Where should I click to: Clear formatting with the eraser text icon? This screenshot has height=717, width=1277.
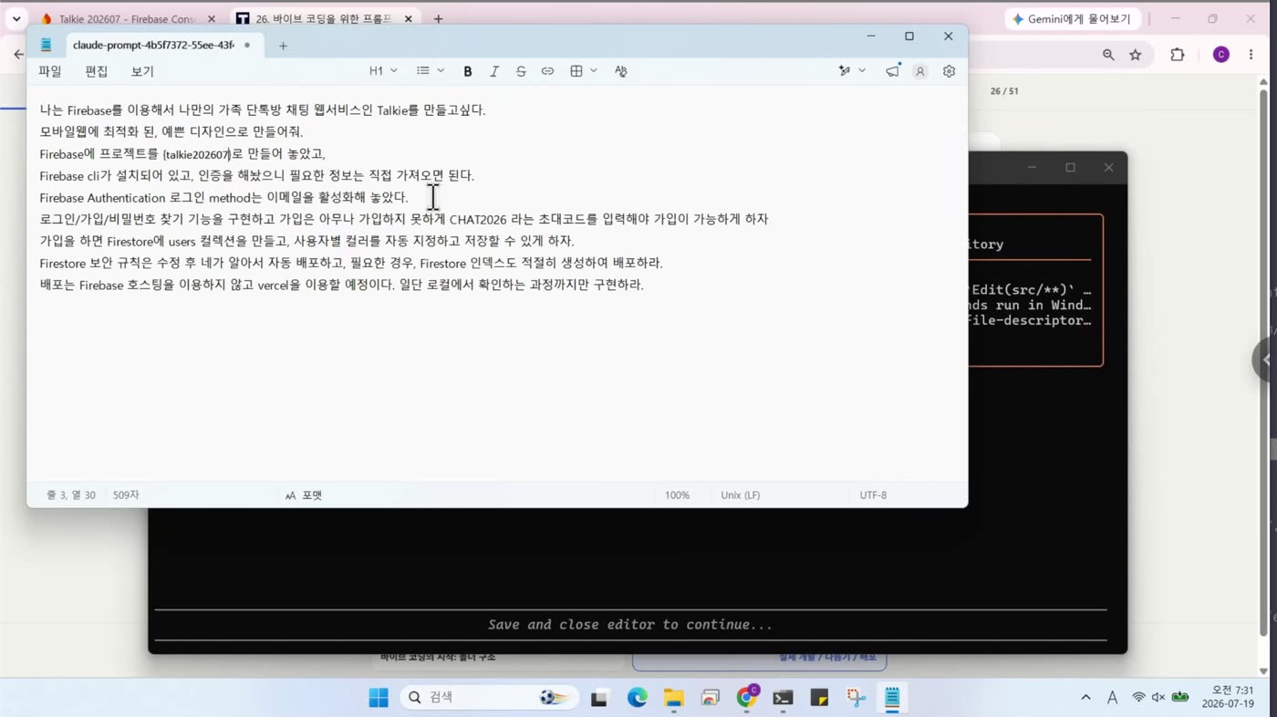621,71
